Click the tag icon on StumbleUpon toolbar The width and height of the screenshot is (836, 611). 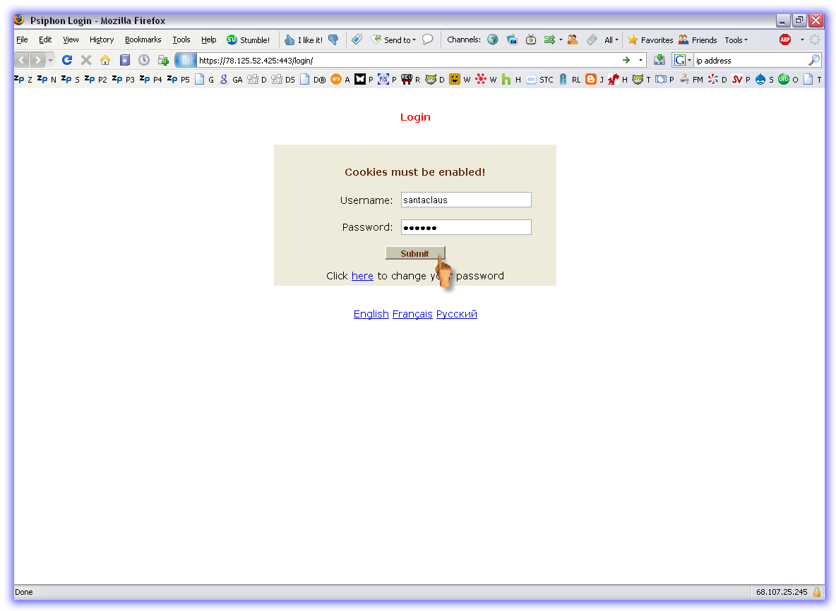click(x=357, y=40)
